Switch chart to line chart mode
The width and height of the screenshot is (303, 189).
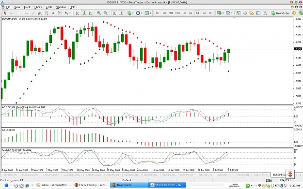pos(91,13)
